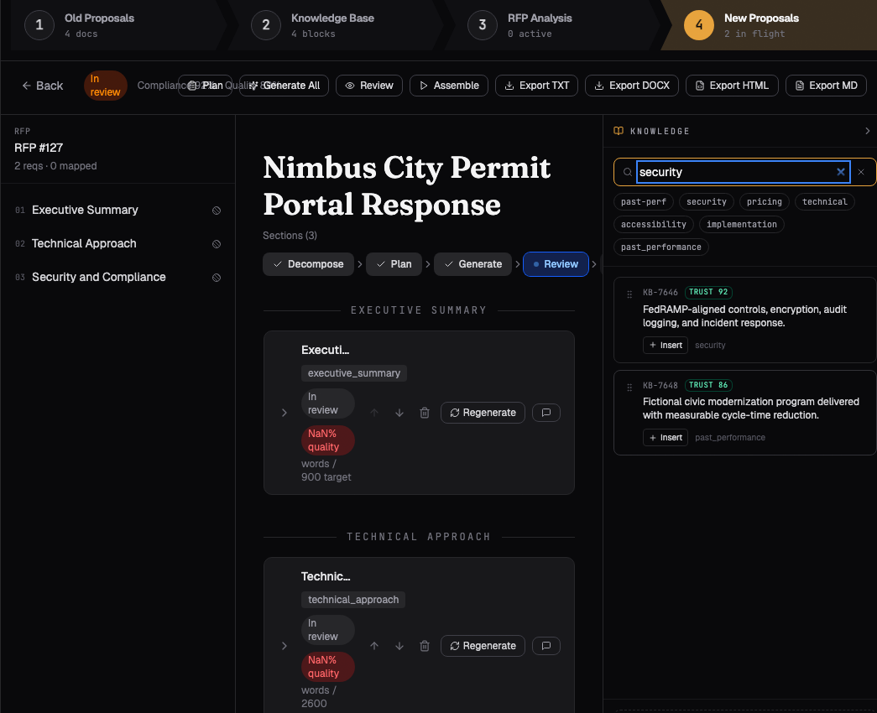
Task: Open comments for Technical Approach section
Action: tap(546, 646)
